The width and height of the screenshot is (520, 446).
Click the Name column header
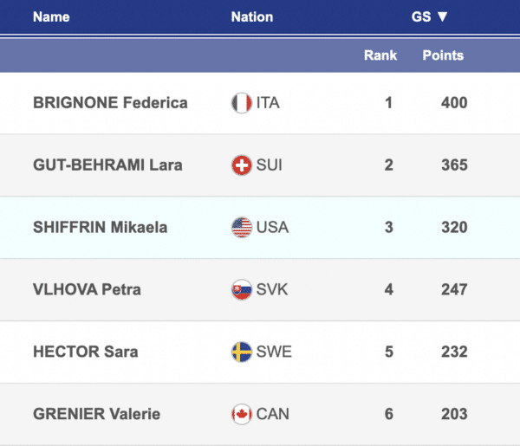[51, 16]
